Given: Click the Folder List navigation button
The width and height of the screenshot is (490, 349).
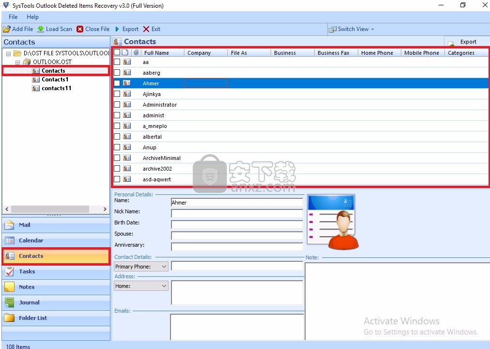Looking at the screenshot, I should coord(56,317).
